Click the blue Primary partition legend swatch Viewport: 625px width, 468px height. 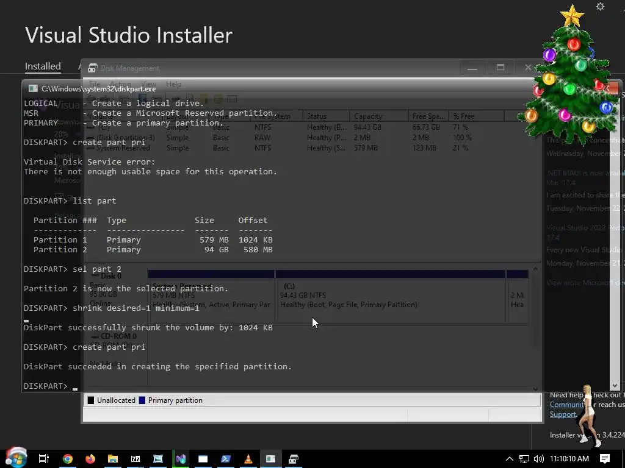pyautogui.click(x=142, y=400)
